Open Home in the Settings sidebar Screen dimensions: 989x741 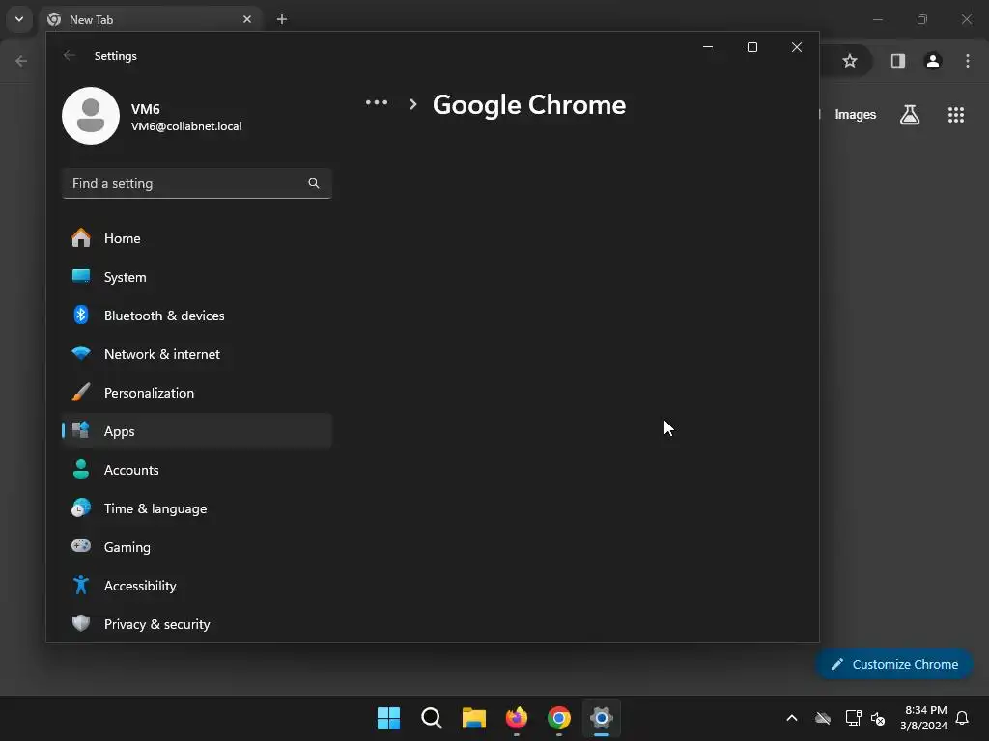pos(197,238)
